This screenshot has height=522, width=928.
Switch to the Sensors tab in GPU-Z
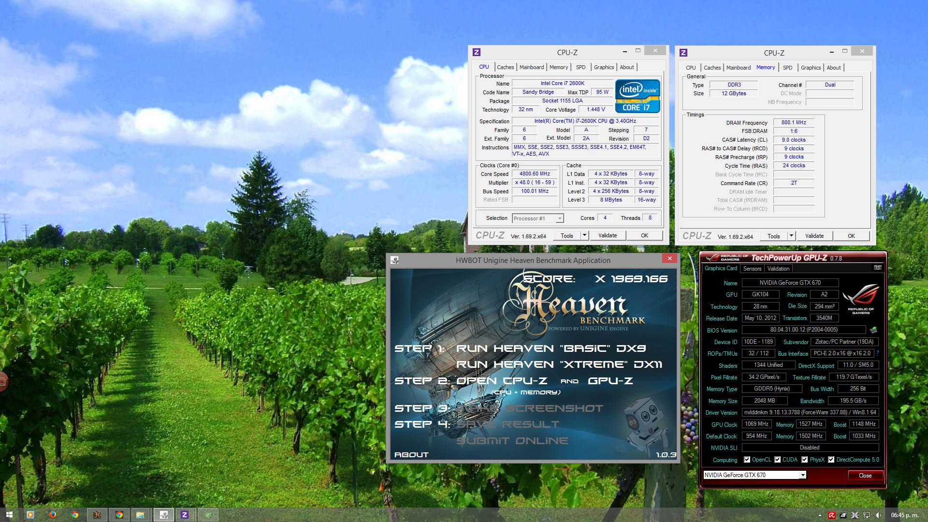752,269
